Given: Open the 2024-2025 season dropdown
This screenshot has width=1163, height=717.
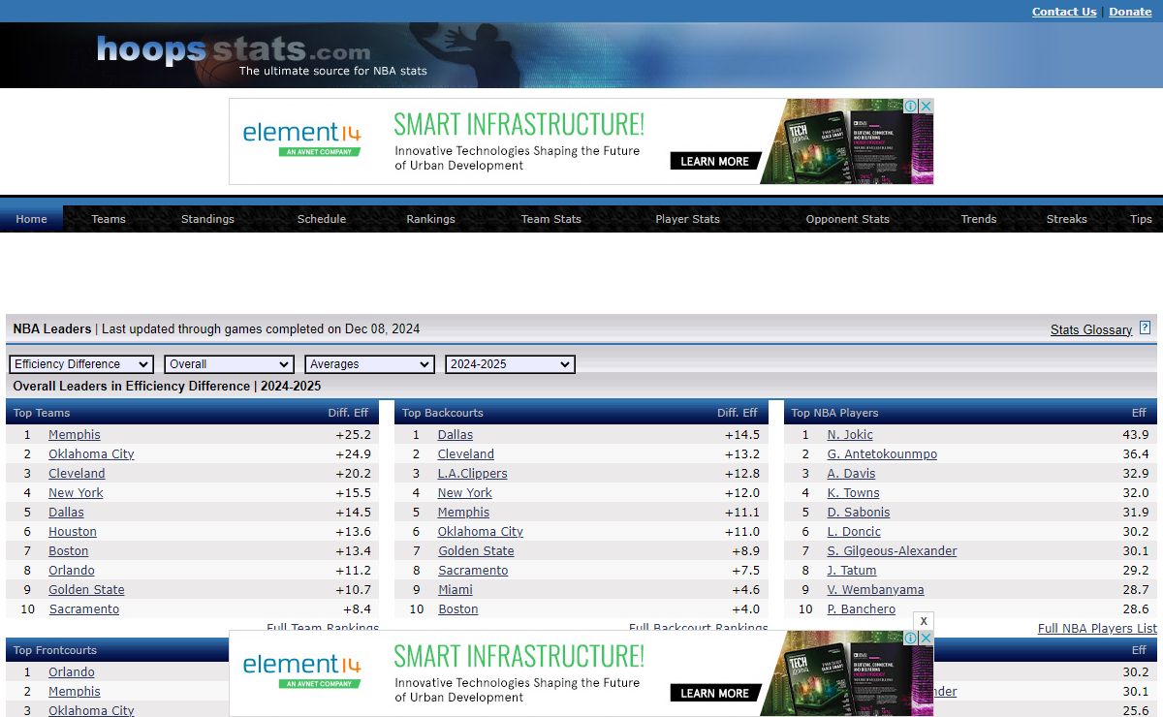Looking at the screenshot, I should (510, 364).
